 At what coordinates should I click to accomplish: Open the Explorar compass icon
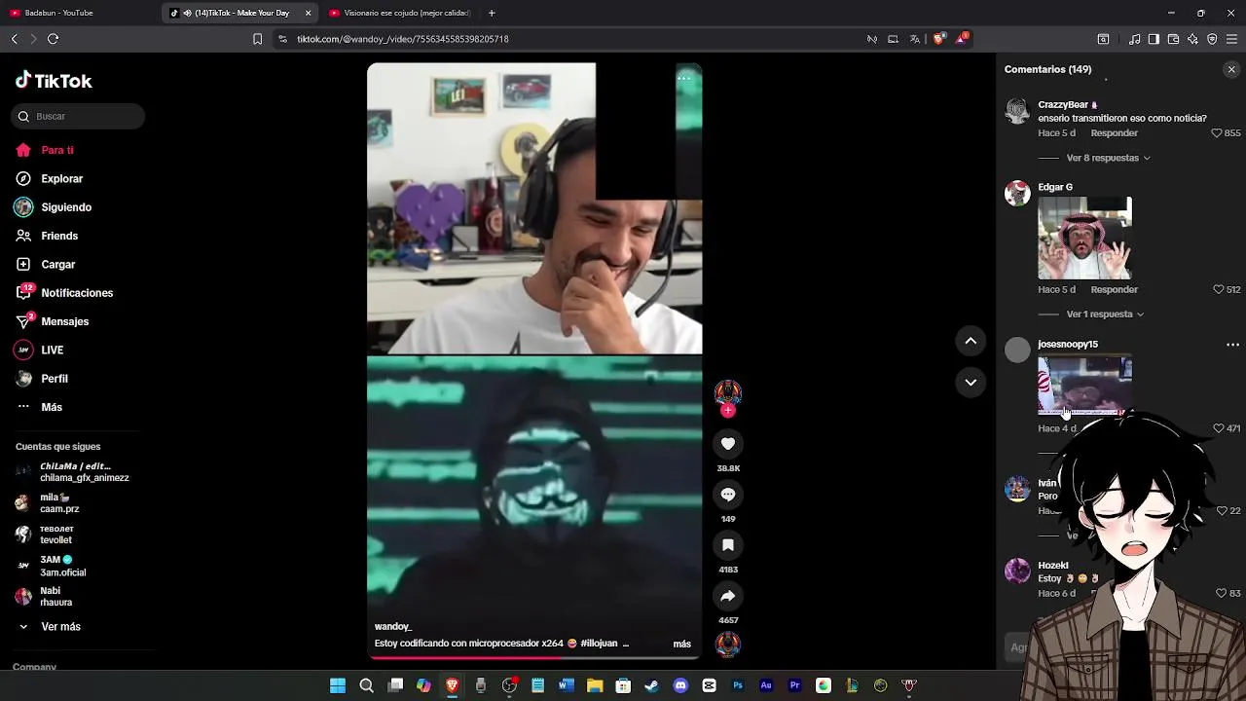click(x=23, y=179)
